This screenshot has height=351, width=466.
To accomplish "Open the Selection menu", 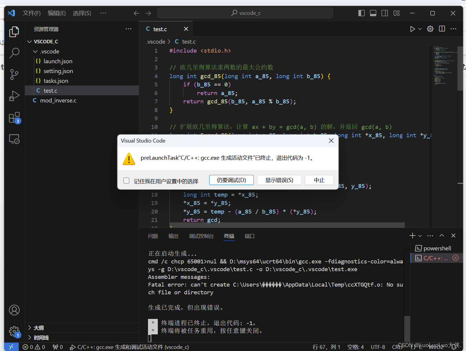I will [x=82, y=13].
